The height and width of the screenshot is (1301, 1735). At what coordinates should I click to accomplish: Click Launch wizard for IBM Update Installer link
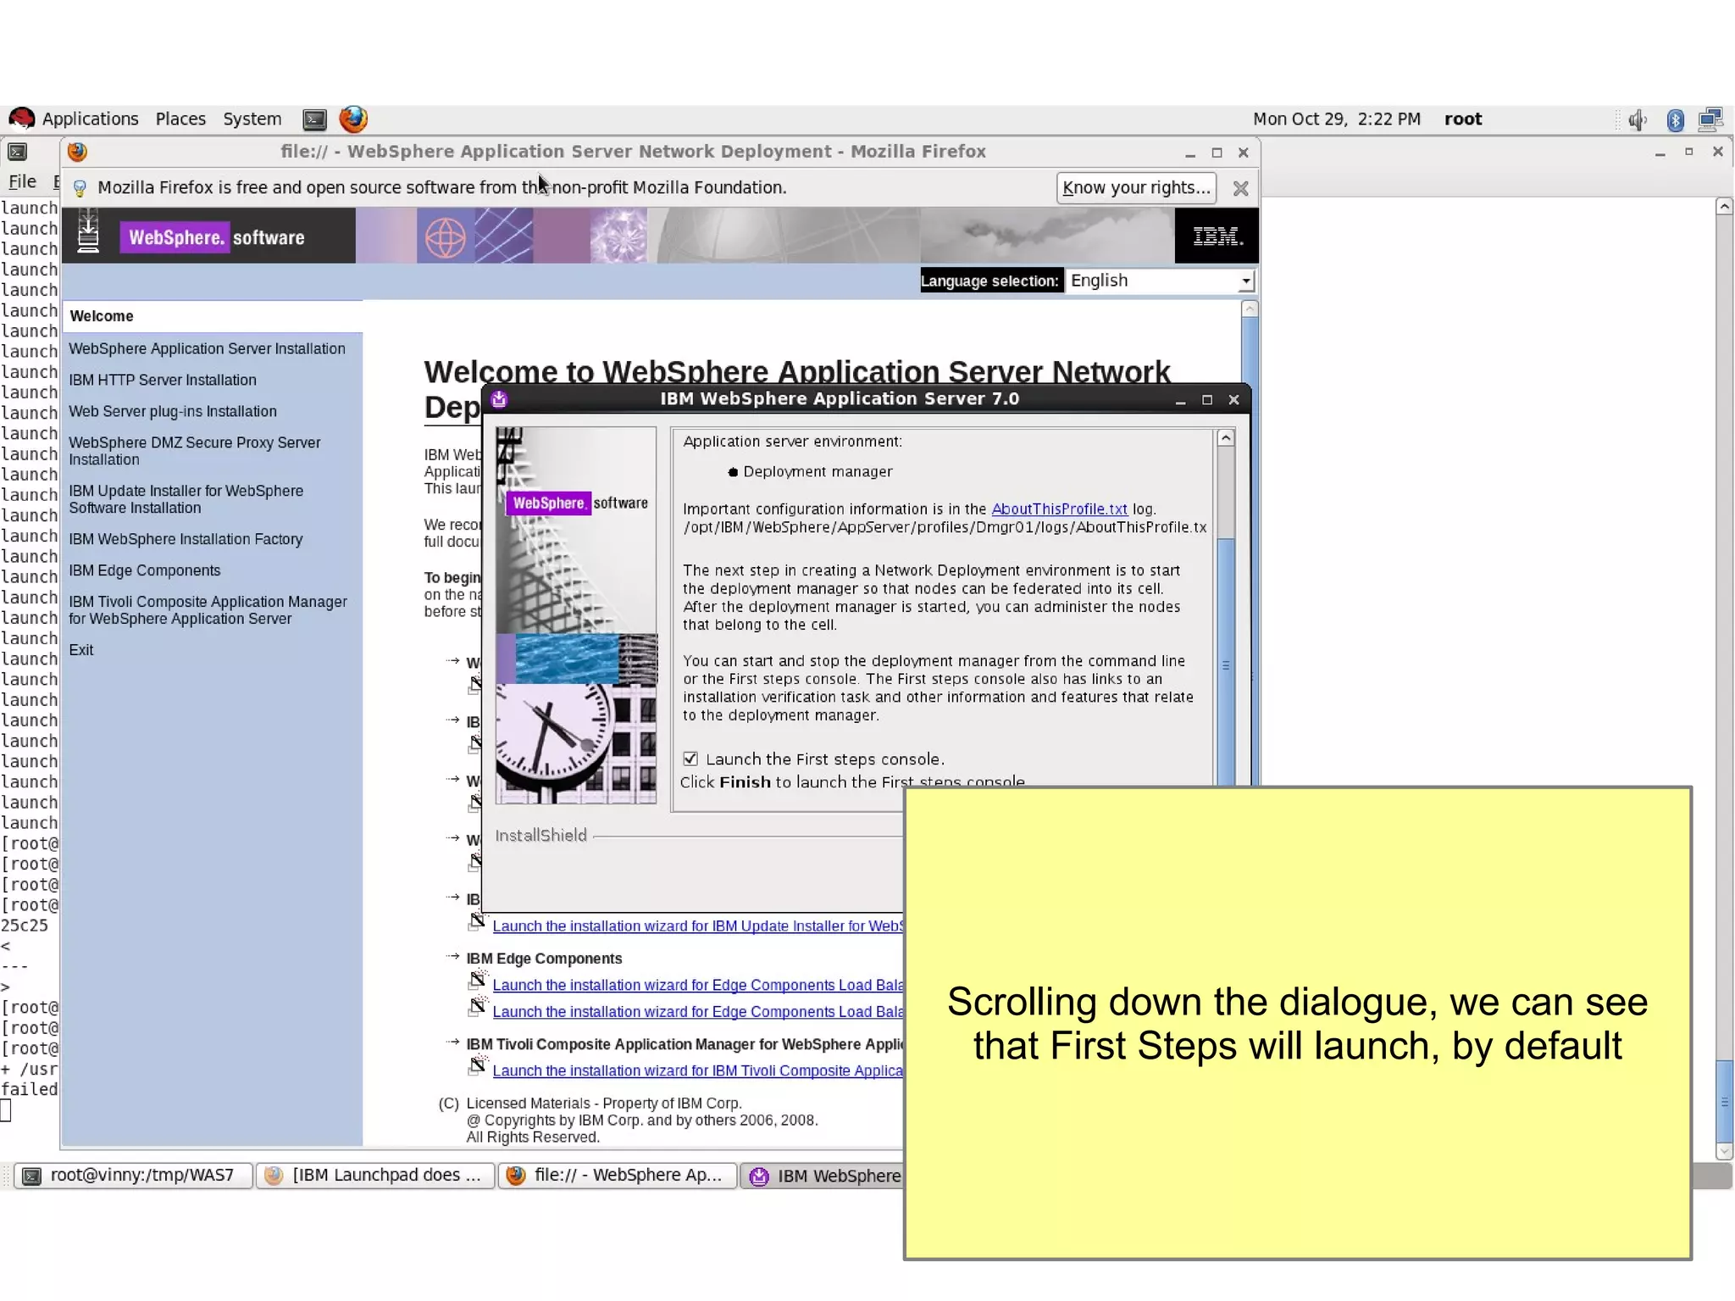tap(697, 926)
